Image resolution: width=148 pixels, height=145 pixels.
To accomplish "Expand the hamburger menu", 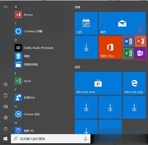I will tap(6, 7).
